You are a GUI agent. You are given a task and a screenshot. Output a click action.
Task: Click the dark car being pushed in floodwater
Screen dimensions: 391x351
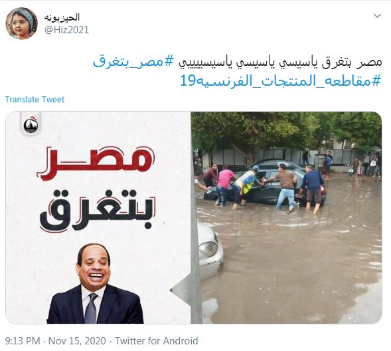click(x=265, y=183)
